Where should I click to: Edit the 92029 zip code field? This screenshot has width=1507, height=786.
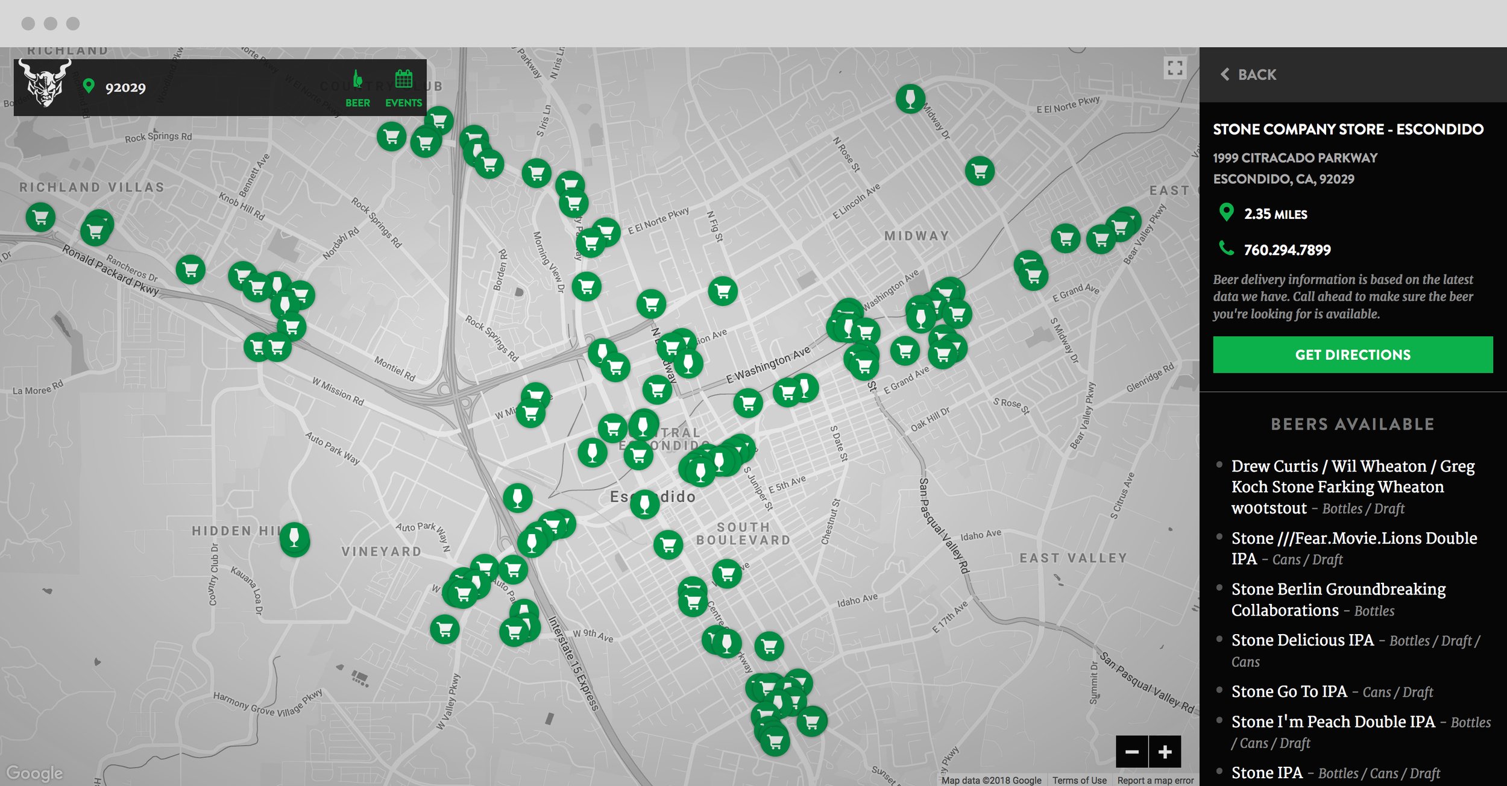[125, 87]
